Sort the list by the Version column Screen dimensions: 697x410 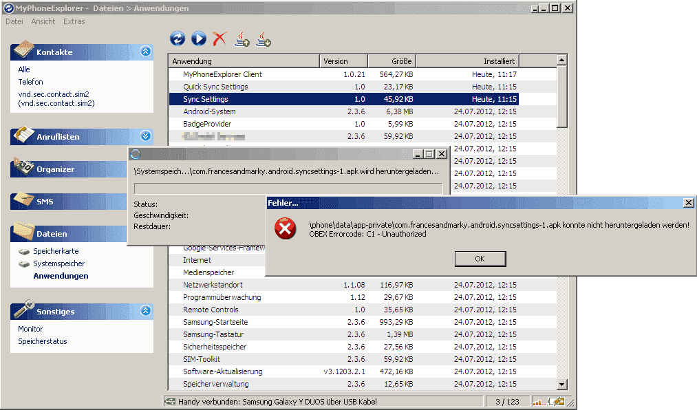pos(343,61)
